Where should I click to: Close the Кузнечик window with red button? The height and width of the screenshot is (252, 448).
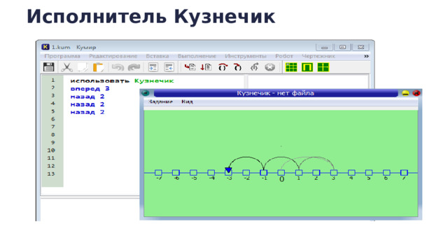[416, 93]
